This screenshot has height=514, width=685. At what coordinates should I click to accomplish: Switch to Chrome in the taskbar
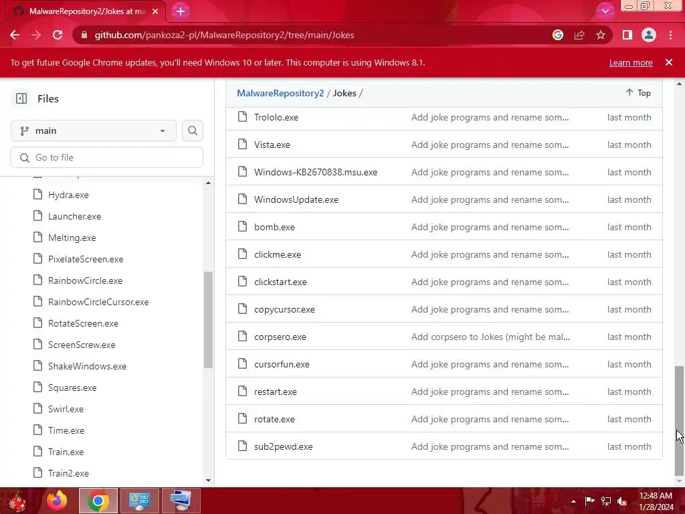(98, 501)
